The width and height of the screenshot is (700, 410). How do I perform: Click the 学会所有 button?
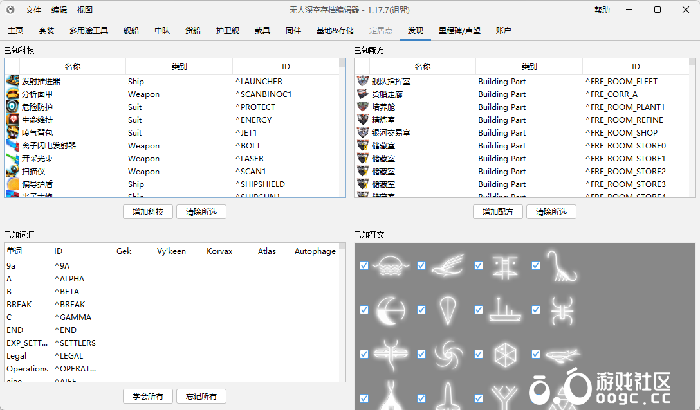[x=148, y=396]
